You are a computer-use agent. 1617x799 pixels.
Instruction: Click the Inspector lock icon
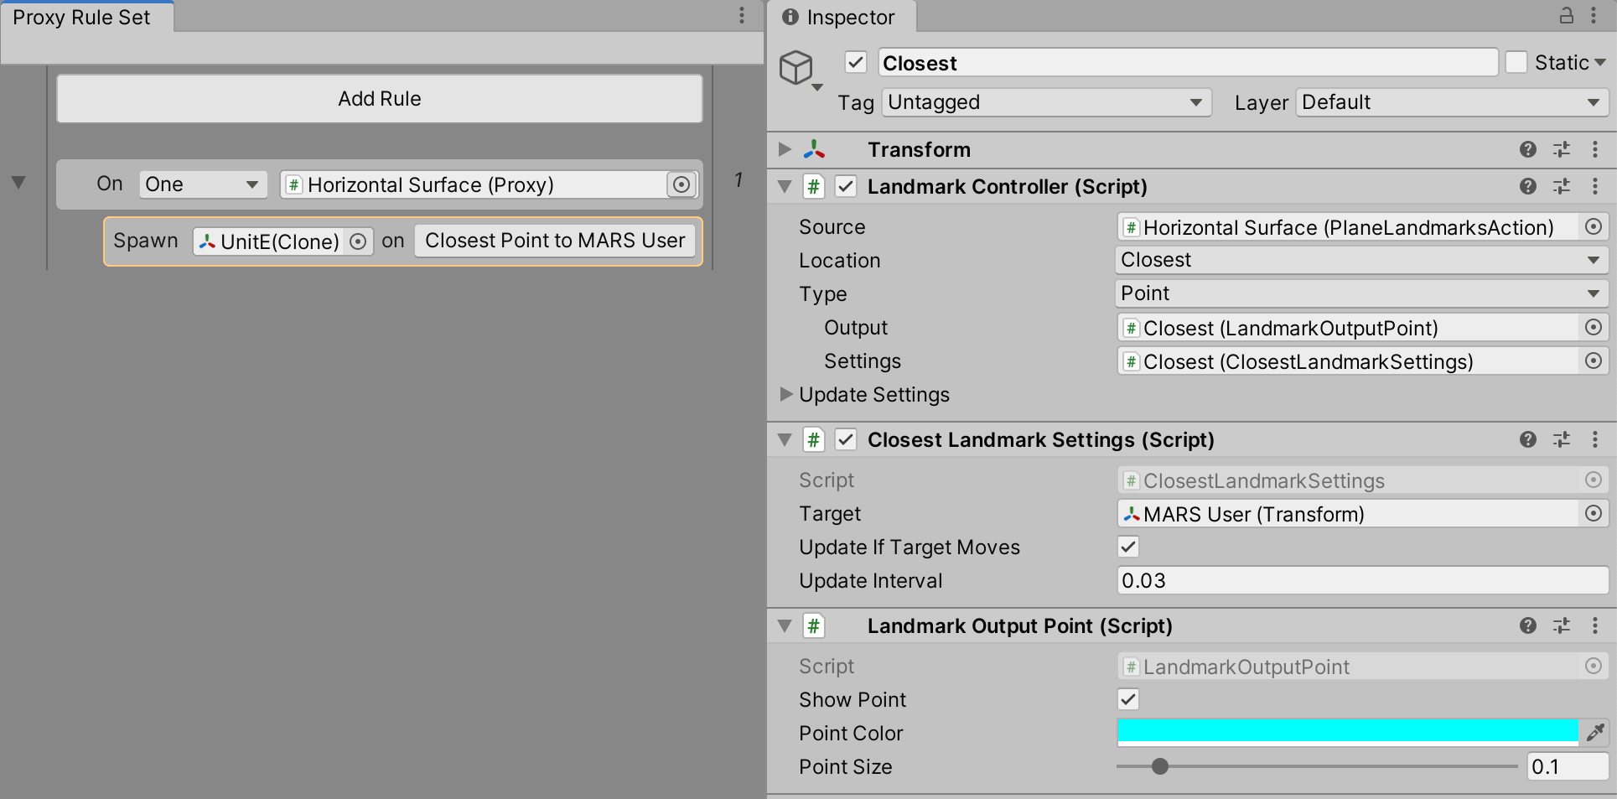[1566, 16]
